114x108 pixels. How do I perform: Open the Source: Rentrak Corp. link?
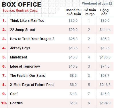click(x=20, y=11)
